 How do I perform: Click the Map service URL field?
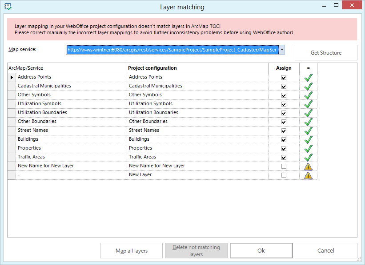[x=173, y=50]
